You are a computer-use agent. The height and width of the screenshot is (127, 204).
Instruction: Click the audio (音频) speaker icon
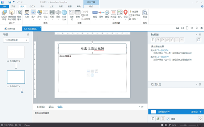[58, 12]
